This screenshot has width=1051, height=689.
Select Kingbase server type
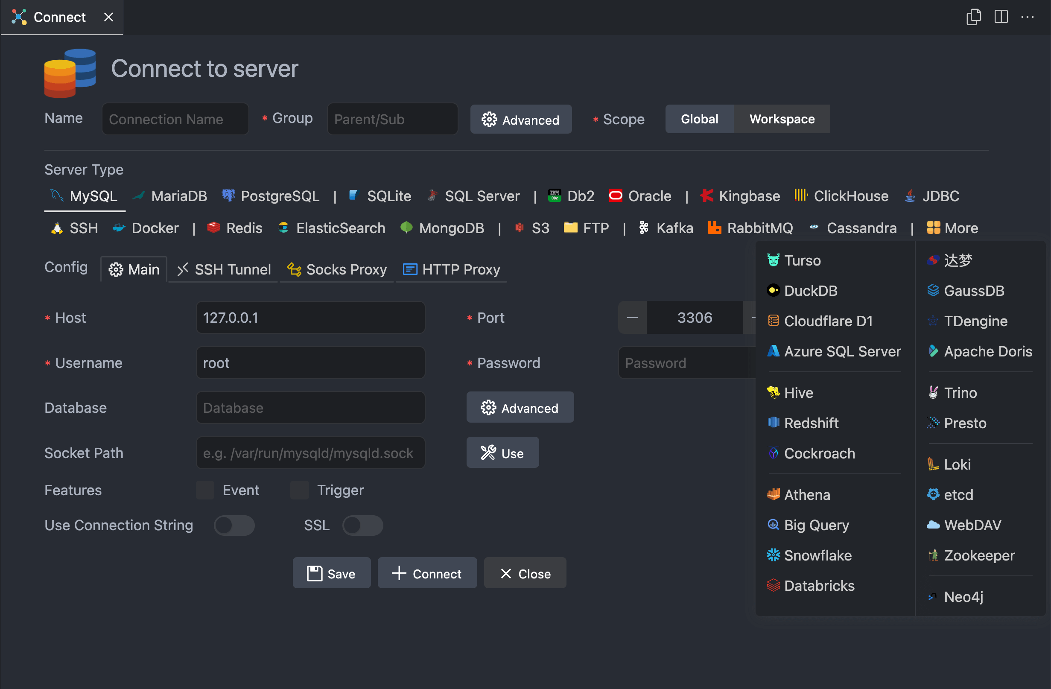point(741,196)
